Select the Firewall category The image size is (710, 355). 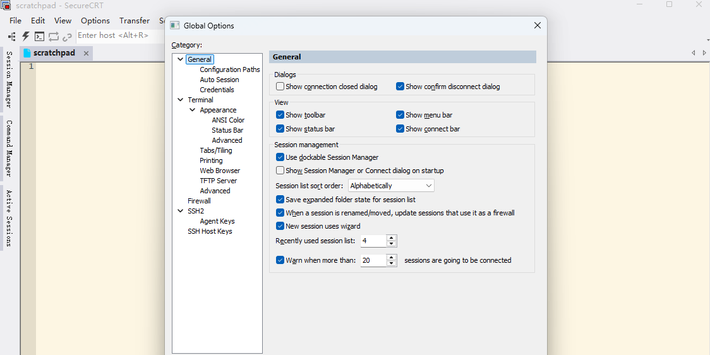point(199,201)
